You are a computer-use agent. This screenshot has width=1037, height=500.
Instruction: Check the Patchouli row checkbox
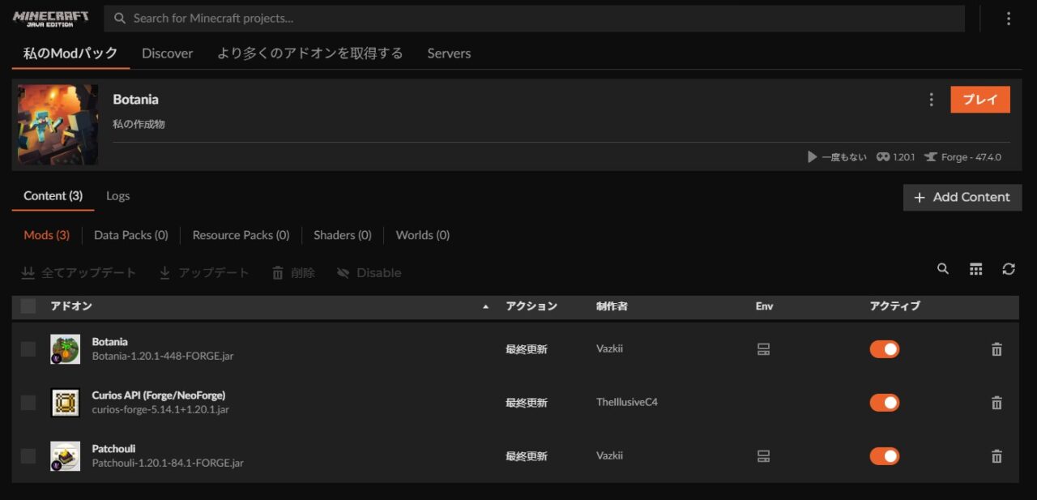point(28,456)
